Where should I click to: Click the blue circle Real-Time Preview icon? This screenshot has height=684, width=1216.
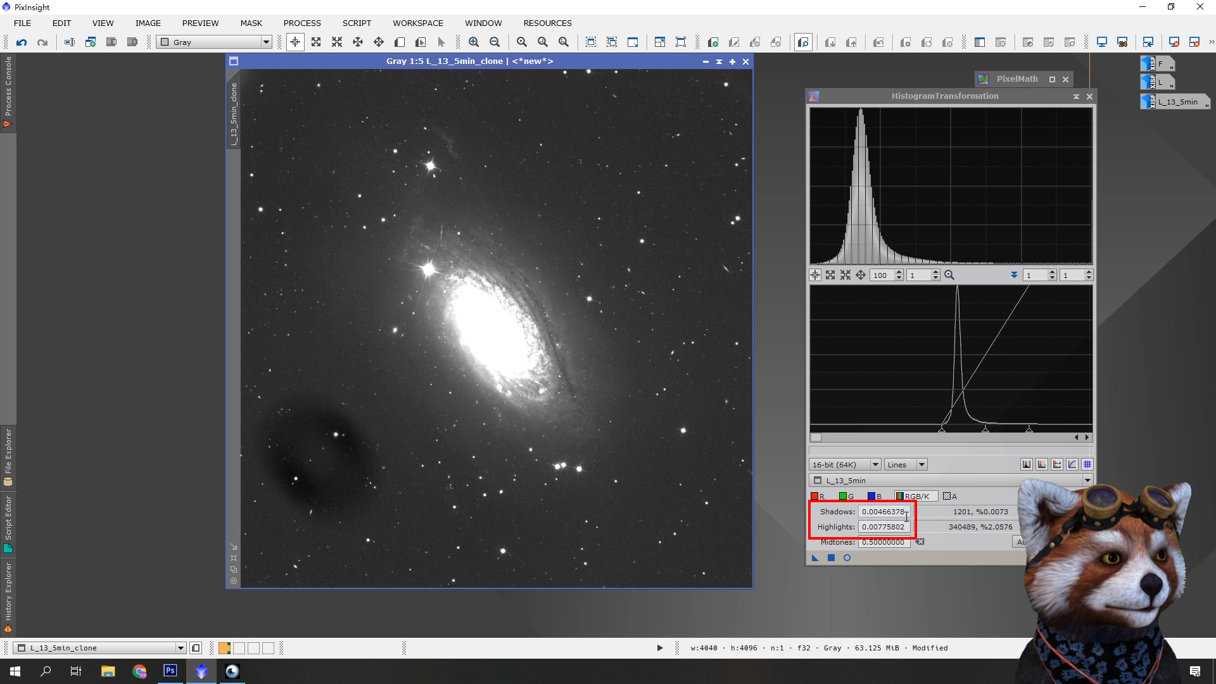click(x=847, y=558)
